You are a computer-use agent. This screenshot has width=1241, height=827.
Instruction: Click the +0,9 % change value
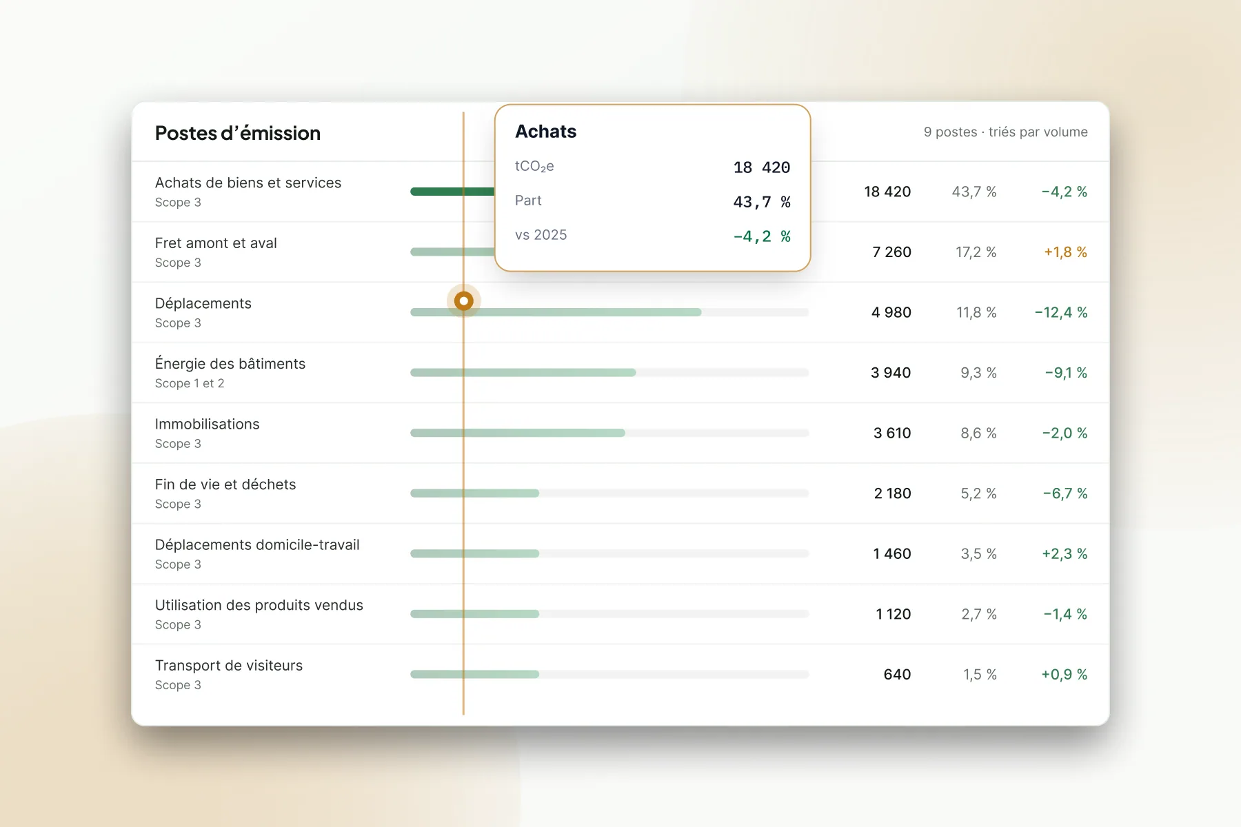(x=1064, y=674)
